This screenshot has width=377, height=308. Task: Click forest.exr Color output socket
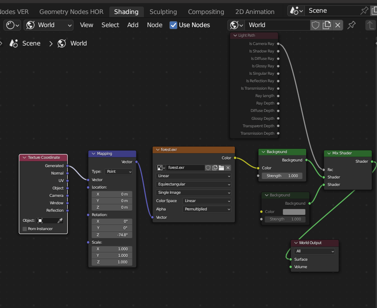tap(235, 158)
